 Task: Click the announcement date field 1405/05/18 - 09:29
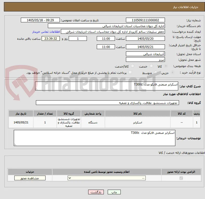40,20
